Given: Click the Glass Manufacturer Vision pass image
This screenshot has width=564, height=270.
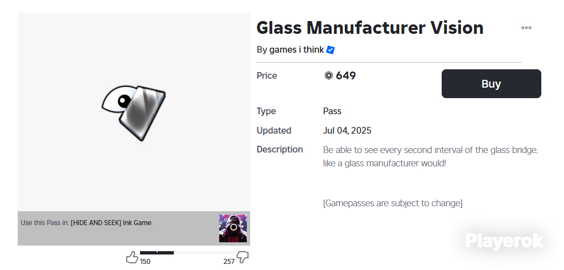Looking at the screenshot, I should tap(134, 112).
